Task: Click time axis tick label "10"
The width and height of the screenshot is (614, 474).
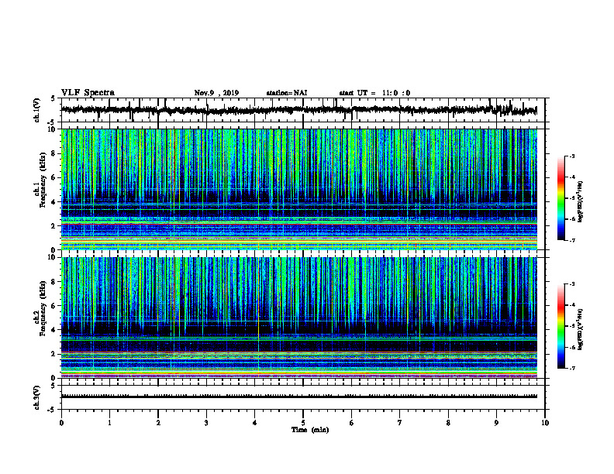Action: 545,423
